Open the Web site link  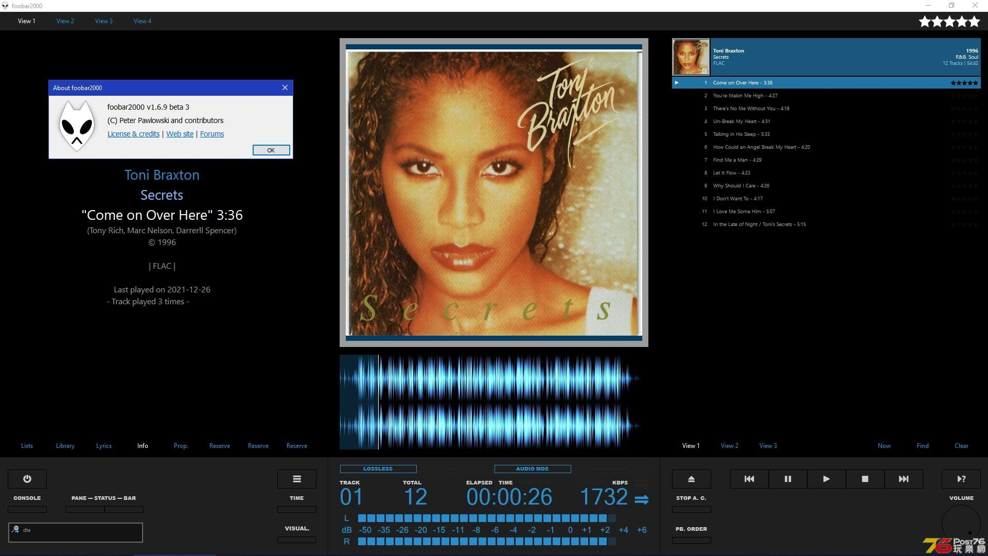pos(180,134)
